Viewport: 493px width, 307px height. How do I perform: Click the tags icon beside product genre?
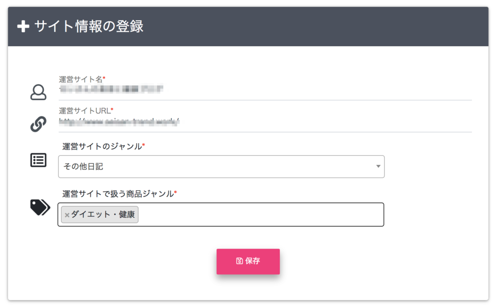click(40, 207)
